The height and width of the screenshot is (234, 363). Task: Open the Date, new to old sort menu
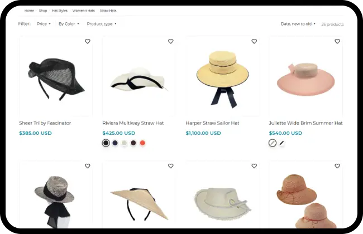point(298,24)
